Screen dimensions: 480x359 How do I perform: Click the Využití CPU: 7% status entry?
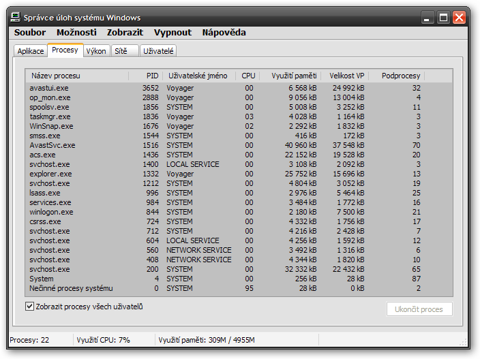click(x=104, y=340)
